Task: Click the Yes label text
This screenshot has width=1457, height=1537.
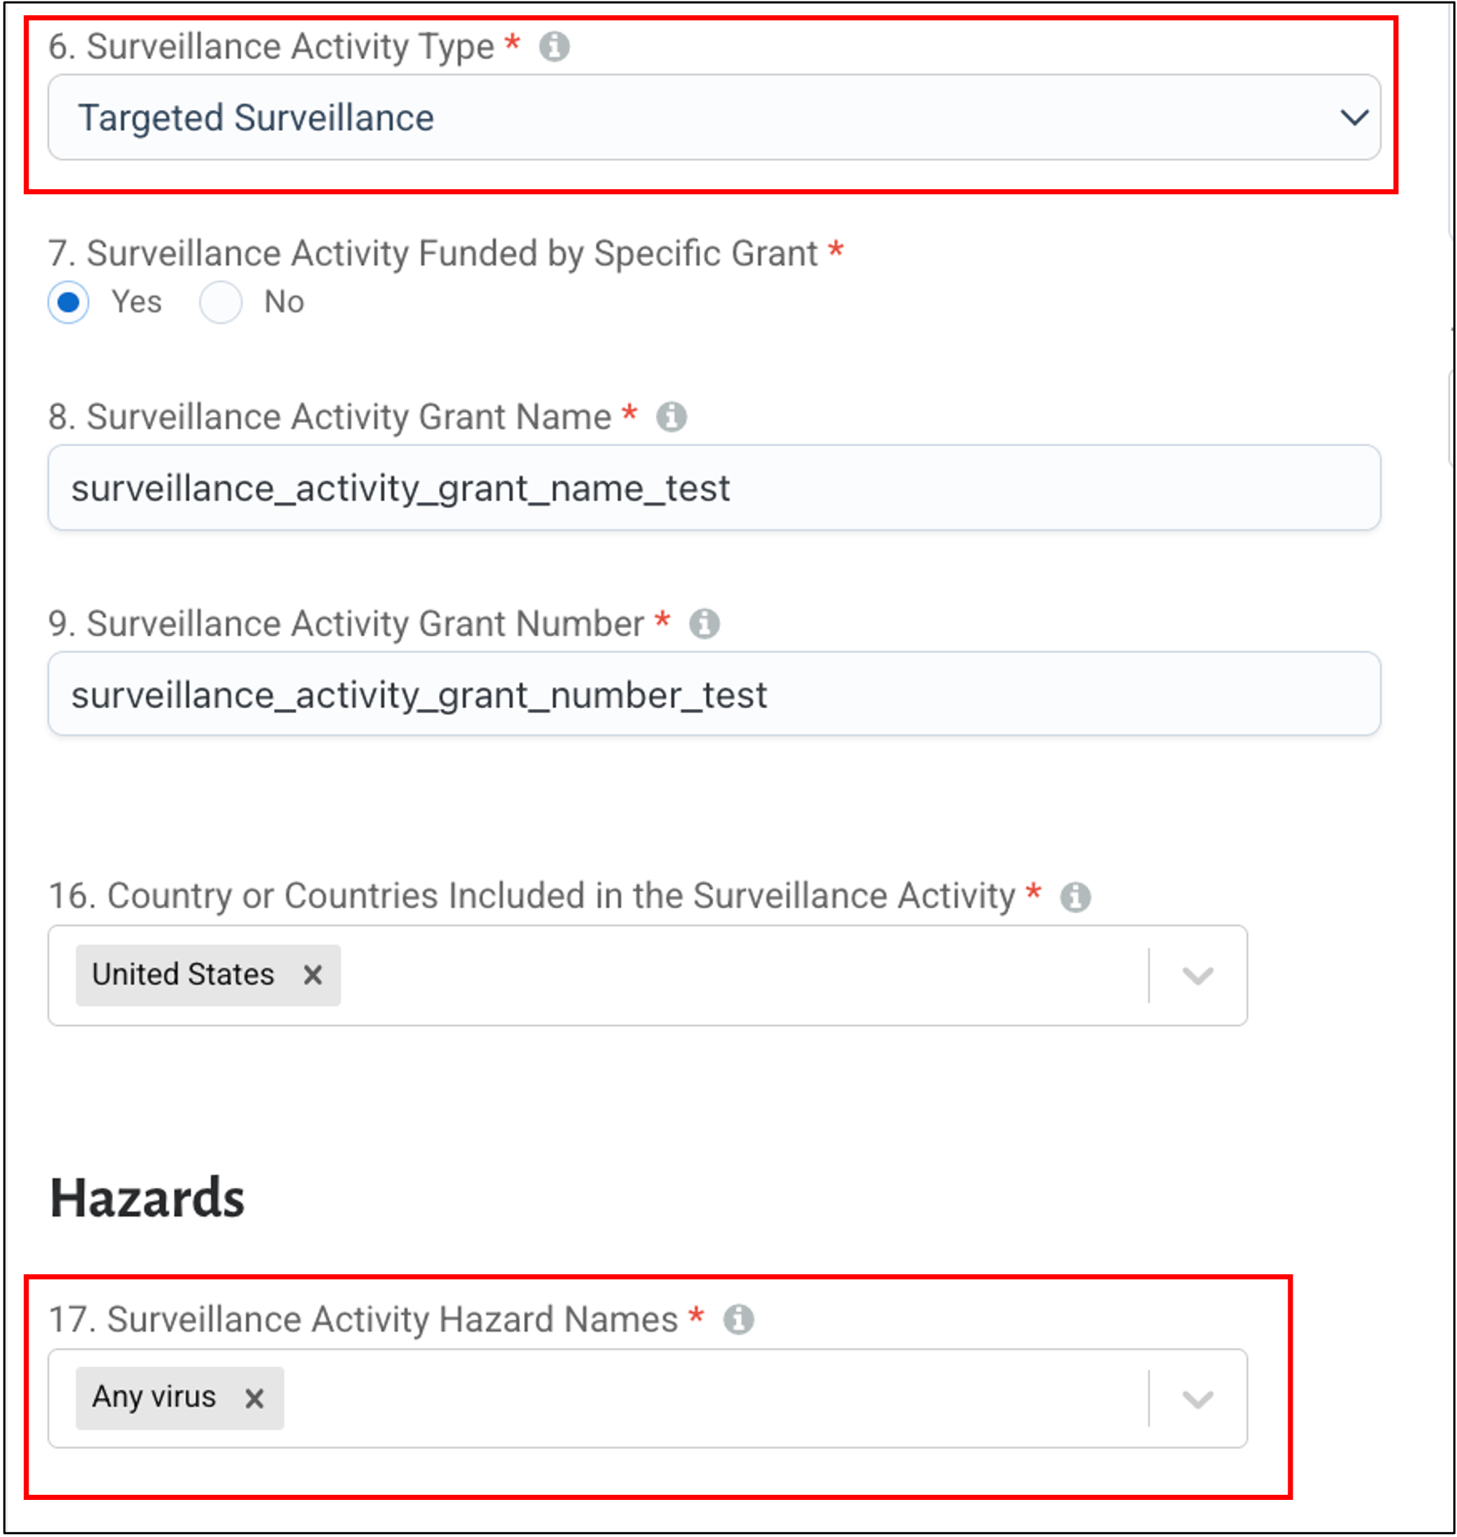Action: tap(137, 302)
